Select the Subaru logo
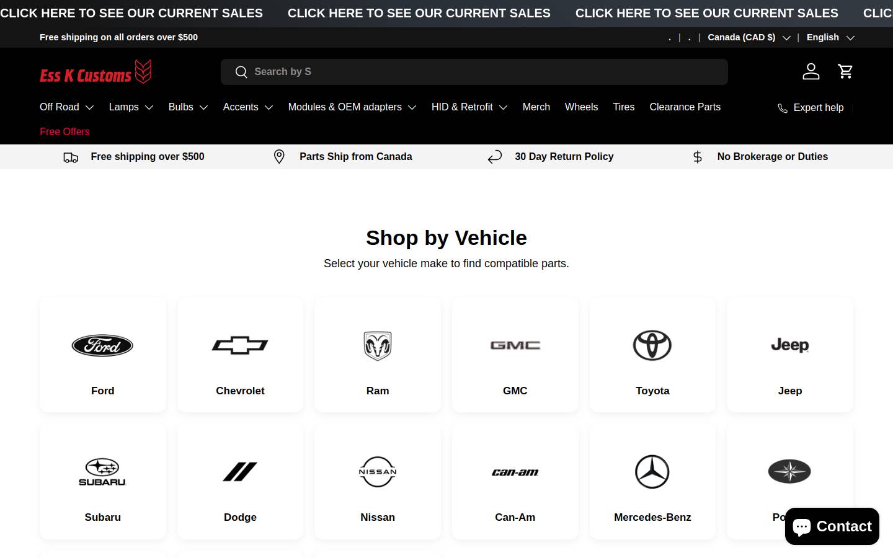Screen dimensions: 893x558 pos(102,472)
